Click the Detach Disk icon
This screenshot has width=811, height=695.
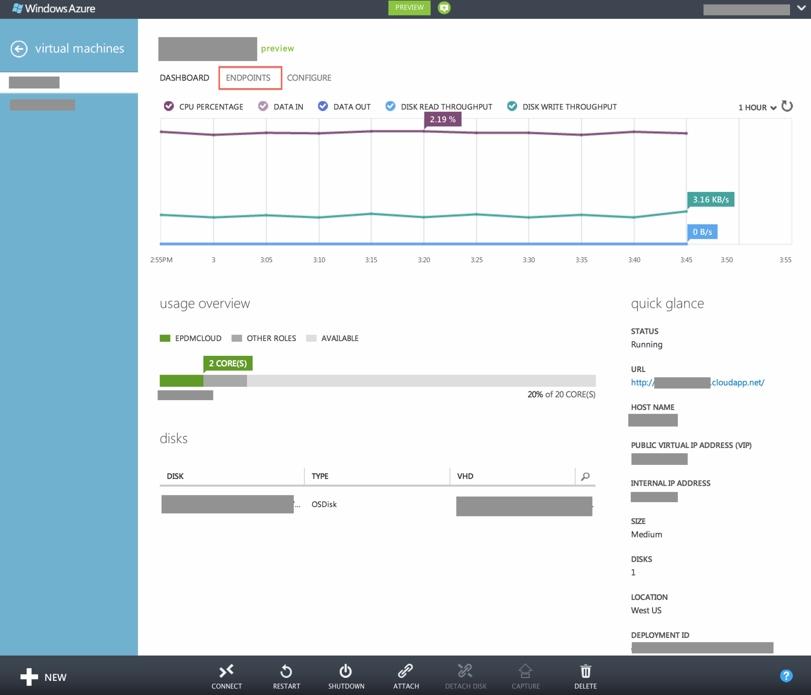point(465,671)
